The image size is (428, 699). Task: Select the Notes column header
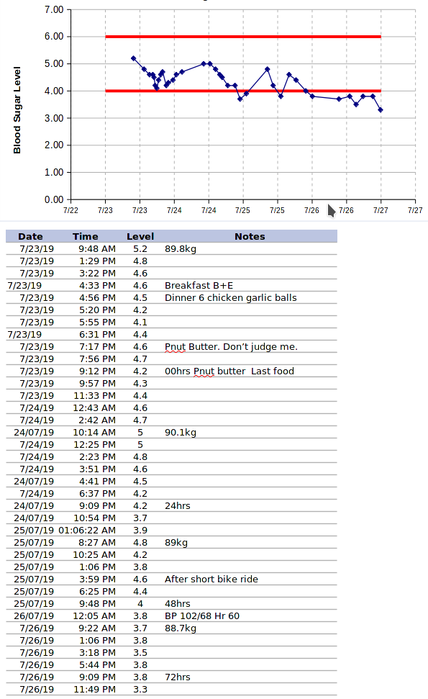click(x=250, y=236)
